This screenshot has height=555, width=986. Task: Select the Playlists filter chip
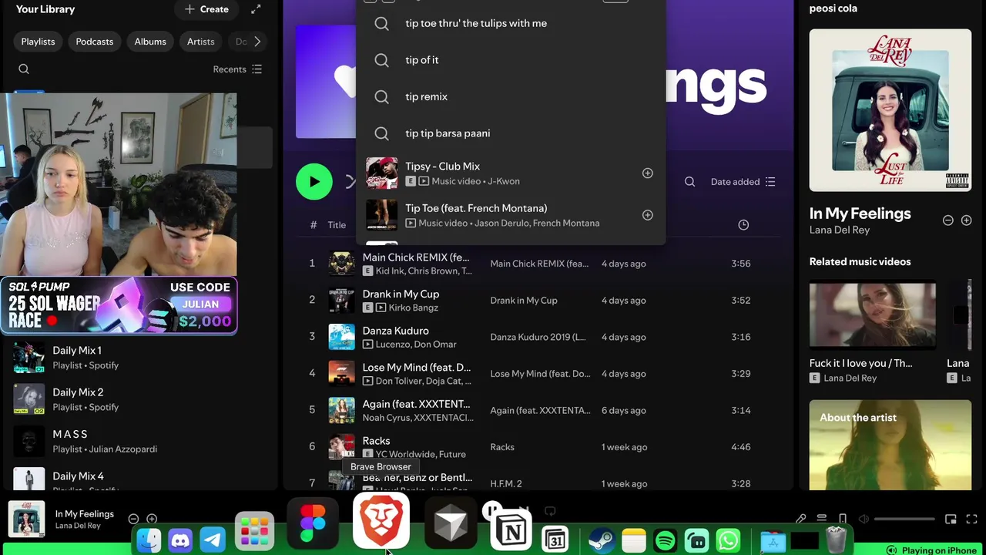point(38,42)
